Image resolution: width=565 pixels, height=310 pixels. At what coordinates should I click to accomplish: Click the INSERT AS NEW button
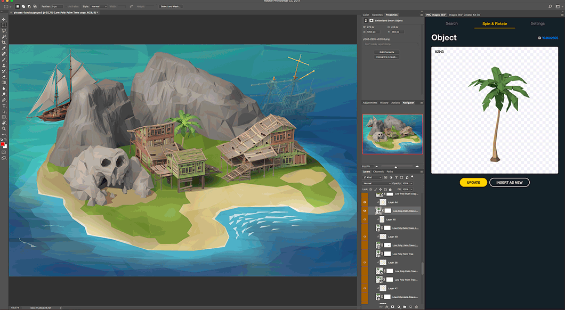[510, 183]
